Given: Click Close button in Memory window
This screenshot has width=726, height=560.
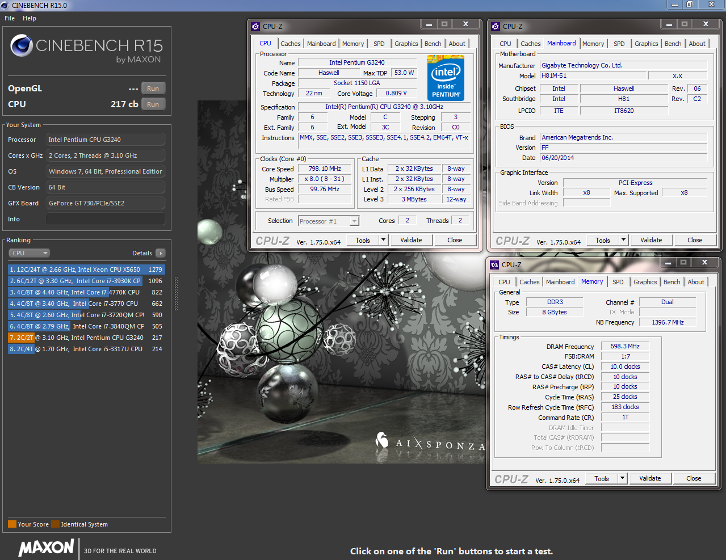Looking at the screenshot, I should (694, 478).
